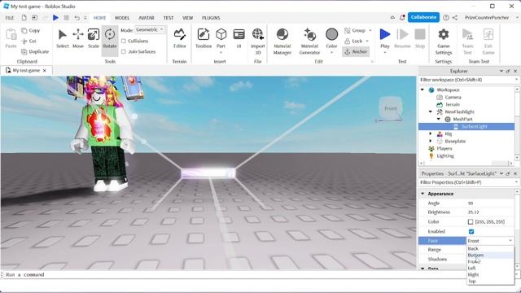The width and height of the screenshot is (521, 293).
Task: Copy the selected object
Action: (x=31, y=31)
